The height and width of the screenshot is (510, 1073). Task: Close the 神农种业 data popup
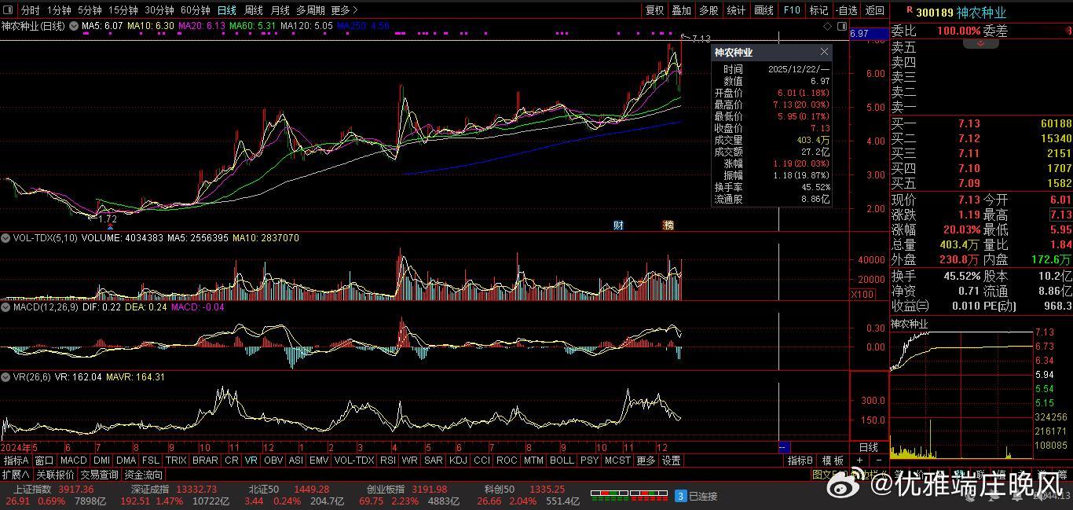tap(824, 52)
